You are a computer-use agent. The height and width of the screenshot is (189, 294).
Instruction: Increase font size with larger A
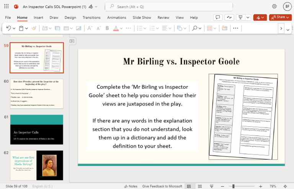(x=90, y=28)
